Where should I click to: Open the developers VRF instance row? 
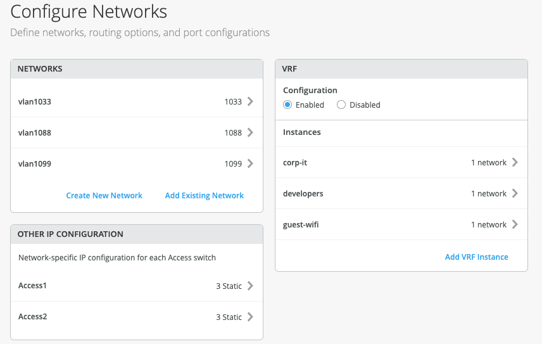tap(303, 194)
